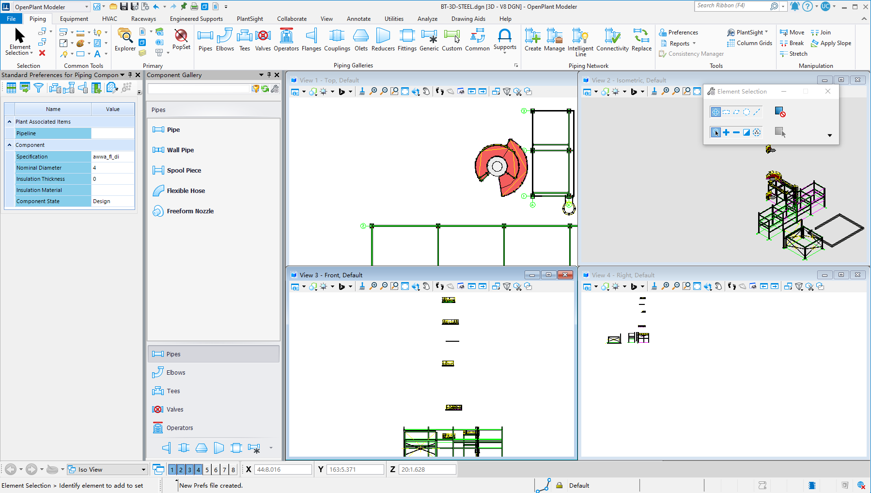
Task: Click the Column Grids button
Action: click(750, 43)
